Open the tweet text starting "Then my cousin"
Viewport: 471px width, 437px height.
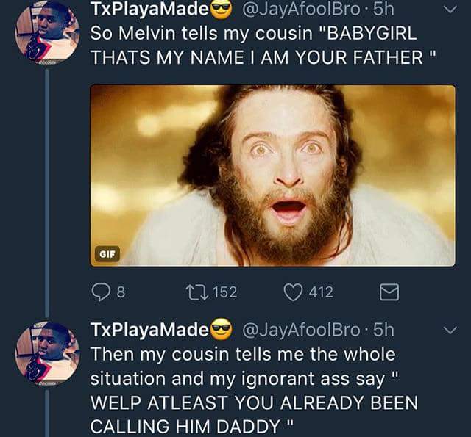tap(253, 389)
